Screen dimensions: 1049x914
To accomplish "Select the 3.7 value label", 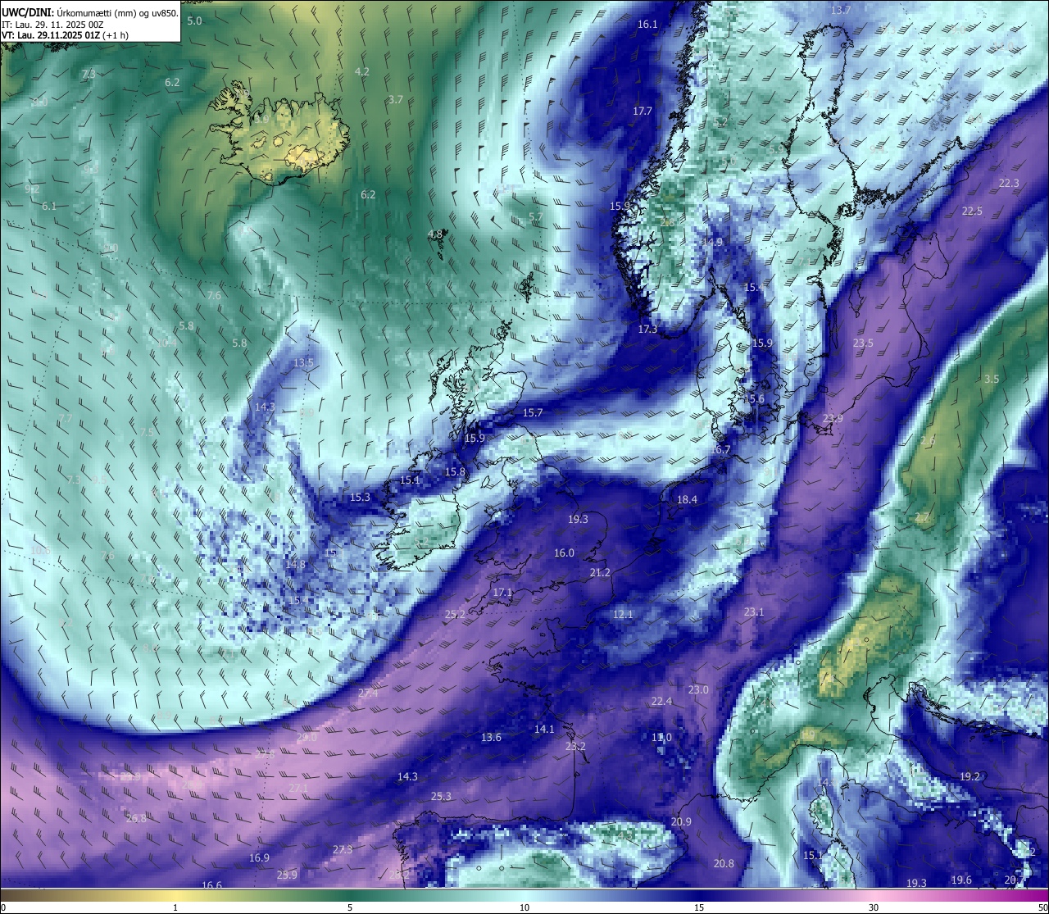I will pos(396,99).
